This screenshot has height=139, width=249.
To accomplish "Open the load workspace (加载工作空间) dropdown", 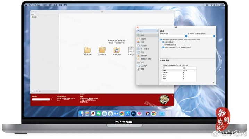I will coord(186,36).
